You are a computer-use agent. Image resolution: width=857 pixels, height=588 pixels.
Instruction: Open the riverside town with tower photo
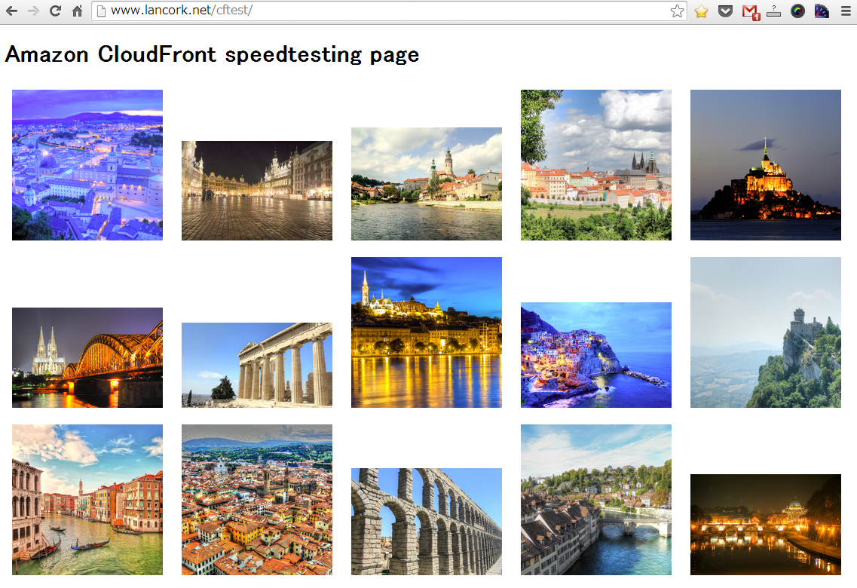click(x=427, y=184)
